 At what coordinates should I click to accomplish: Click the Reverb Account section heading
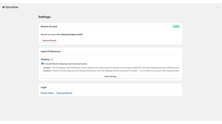[x=49, y=26]
